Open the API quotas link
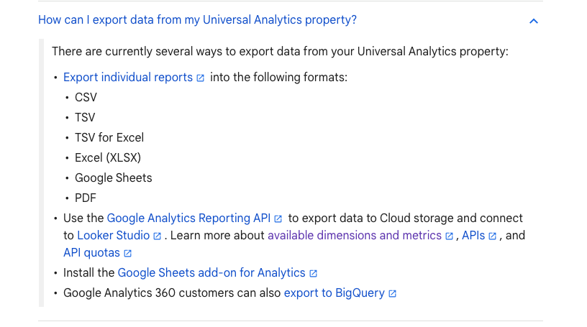Screen dimensions: 587x327 (x=91, y=253)
